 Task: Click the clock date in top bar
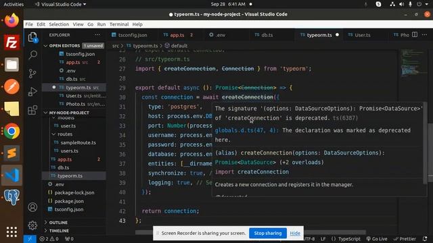tap(228, 4)
